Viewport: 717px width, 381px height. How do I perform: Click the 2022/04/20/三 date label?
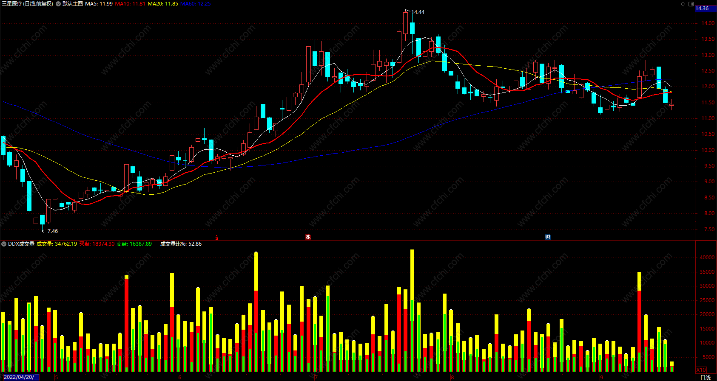point(21,377)
